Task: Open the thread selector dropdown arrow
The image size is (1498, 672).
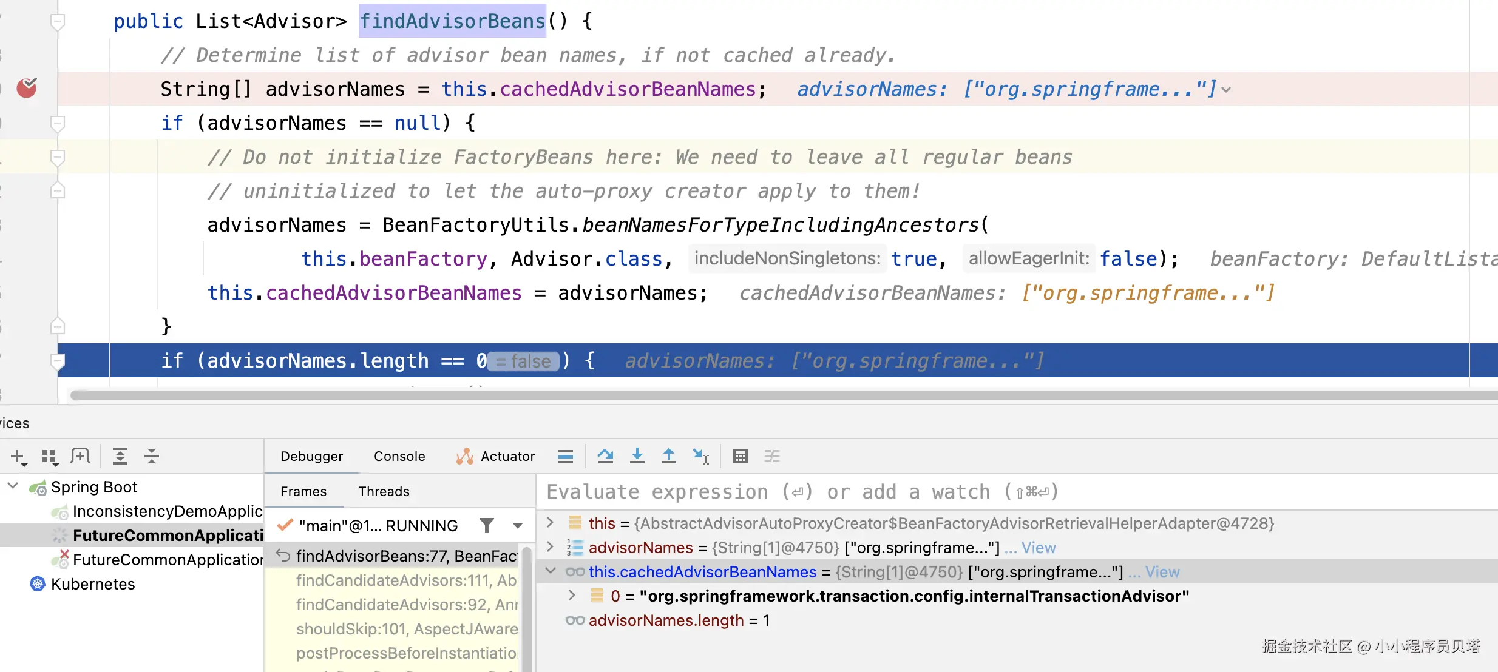Action: [518, 525]
